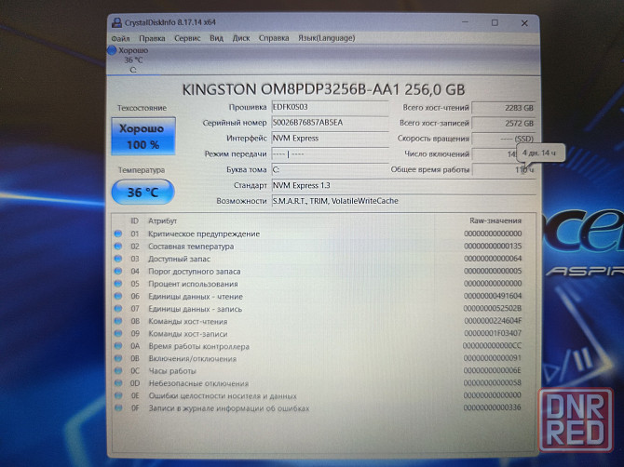Viewport: 624px width, 467px height.
Task: Click raw value 00000000000135
Action: click(x=493, y=246)
